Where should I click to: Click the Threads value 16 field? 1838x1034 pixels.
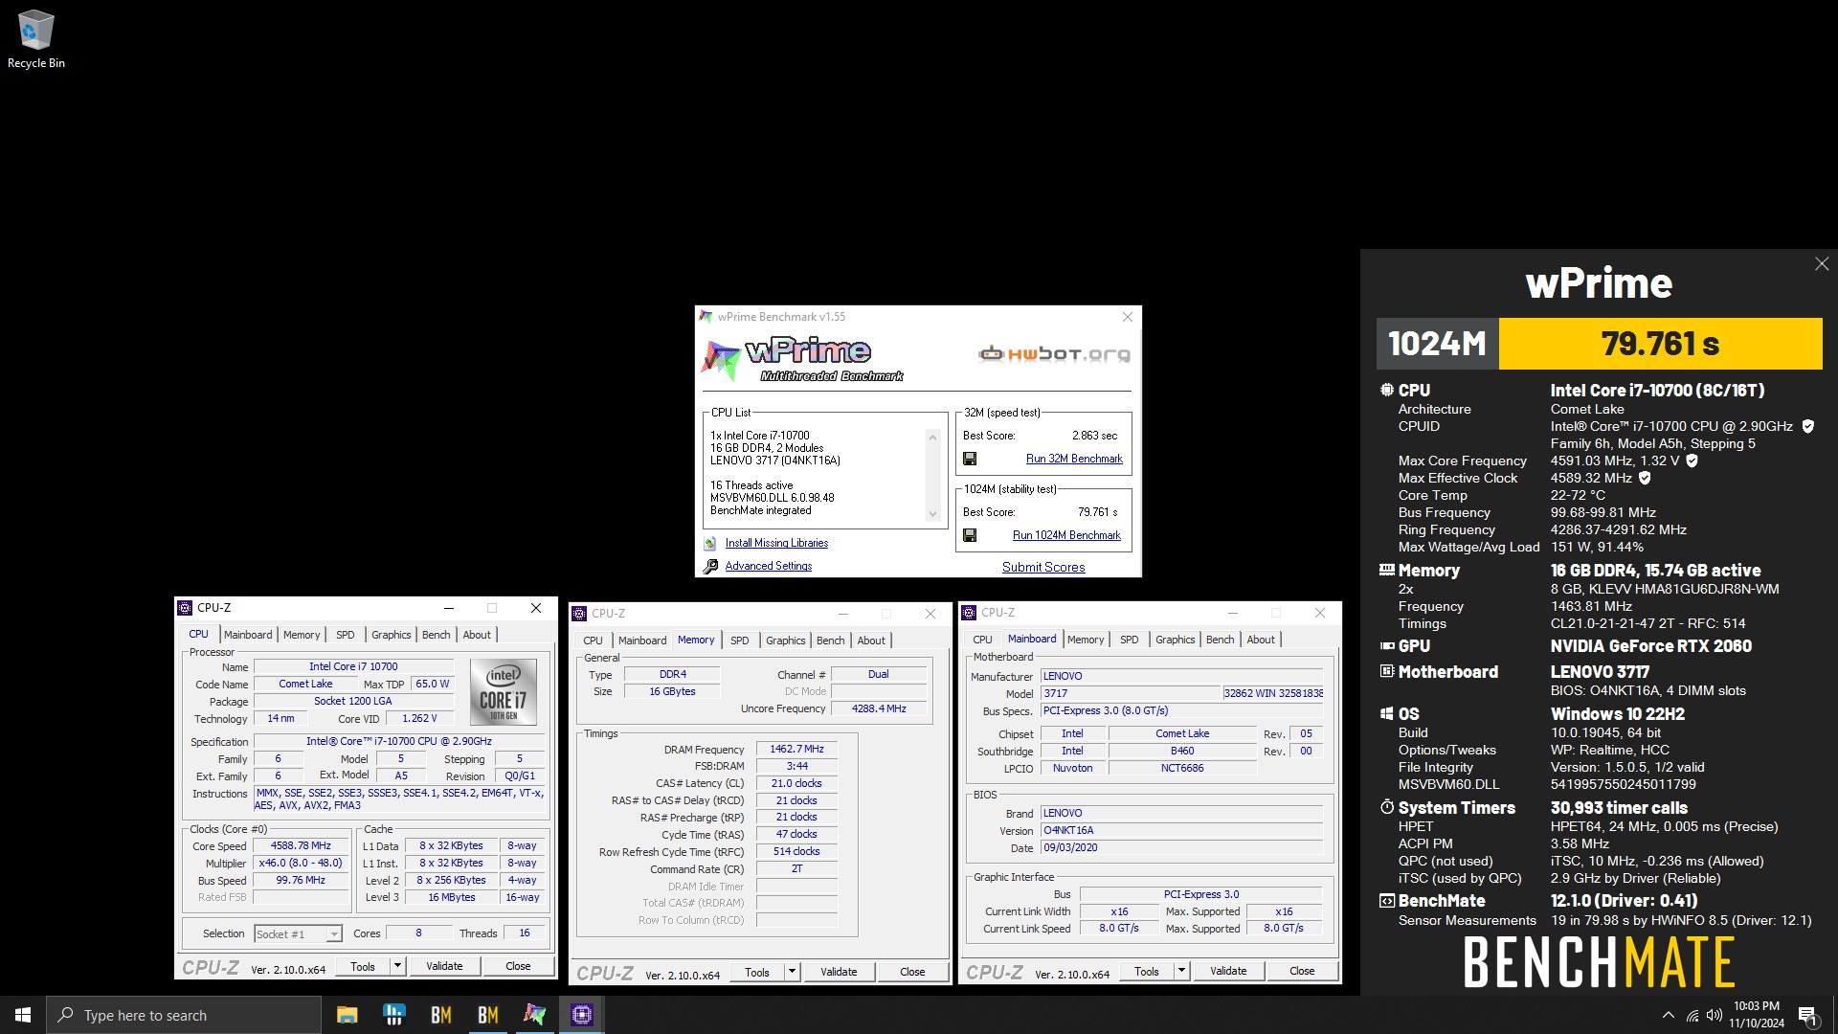(x=525, y=933)
